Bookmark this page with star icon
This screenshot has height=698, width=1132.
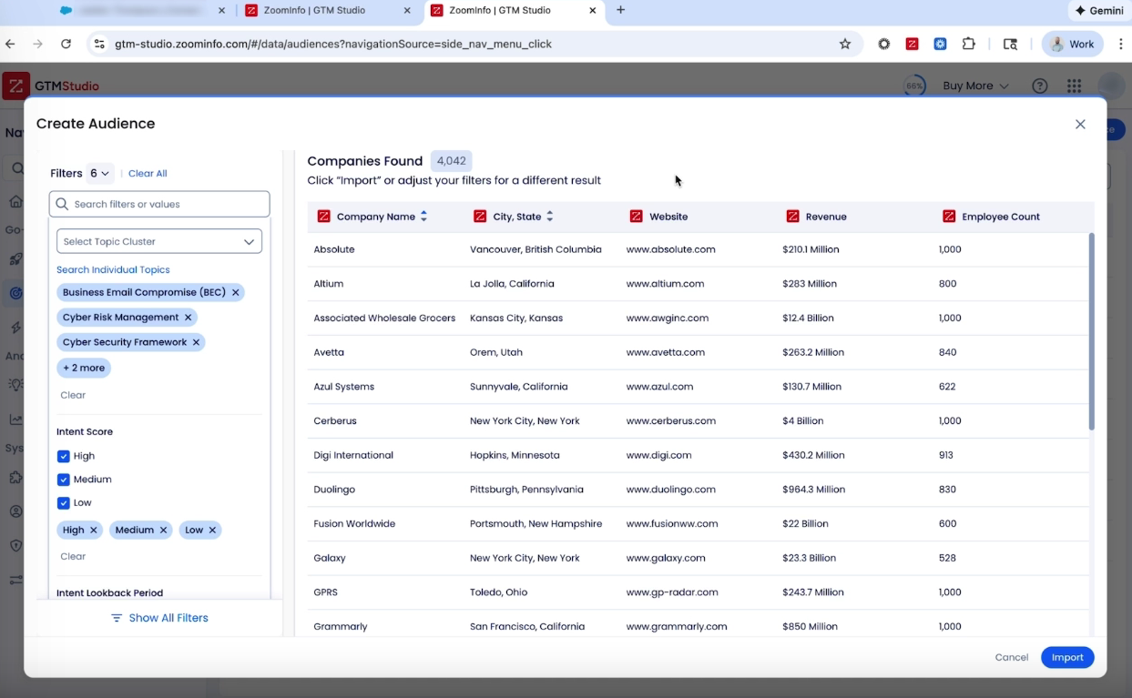[845, 44]
